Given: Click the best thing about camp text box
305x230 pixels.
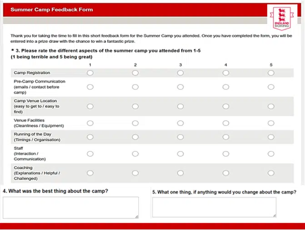Looking at the screenshot, I should pyautogui.click(x=70, y=208).
